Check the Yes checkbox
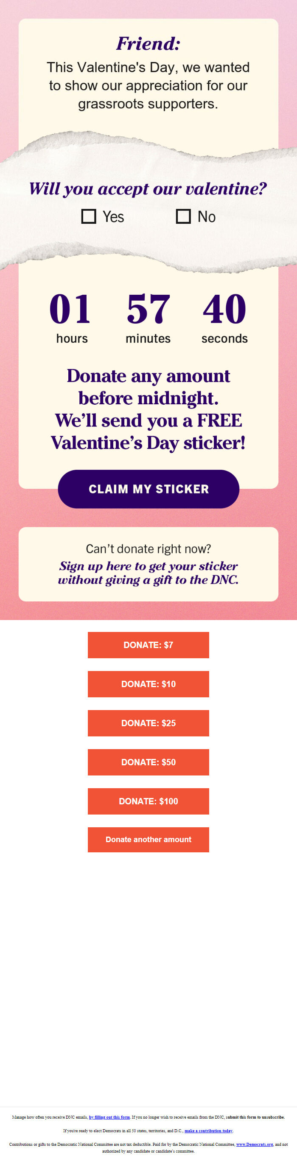Viewport: 297px width, 1170px height. point(88,216)
